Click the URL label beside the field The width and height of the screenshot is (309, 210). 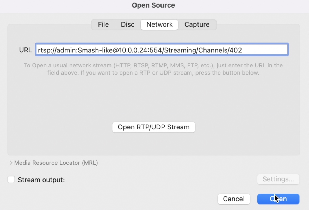tap(26, 50)
